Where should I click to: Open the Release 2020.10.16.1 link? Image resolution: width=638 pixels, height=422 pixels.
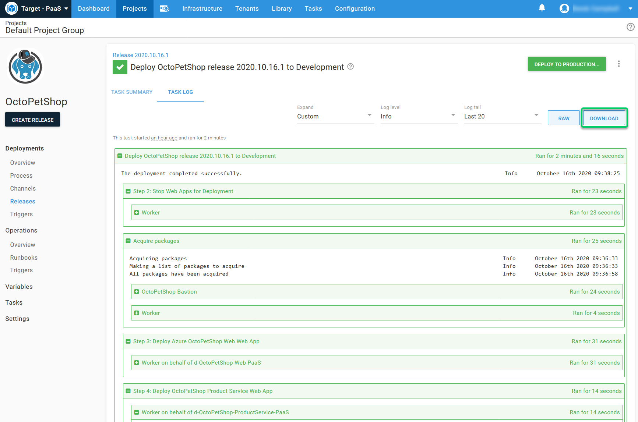tap(141, 55)
